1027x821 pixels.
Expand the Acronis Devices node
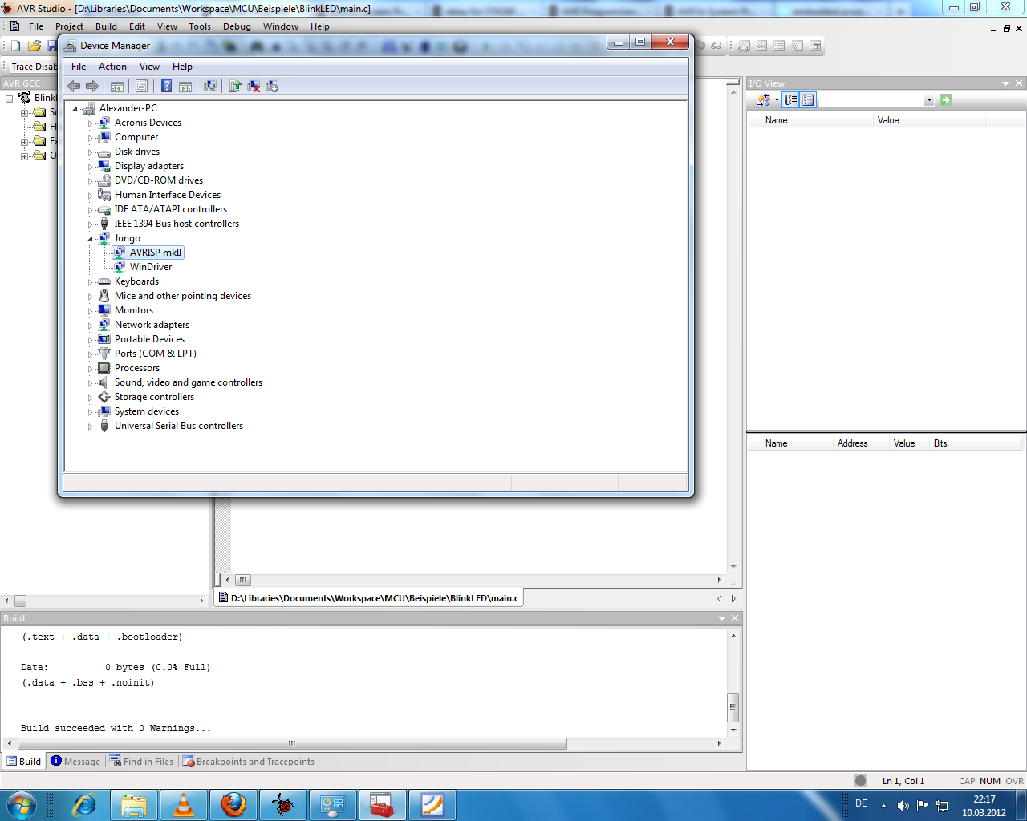tap(91, 123)
